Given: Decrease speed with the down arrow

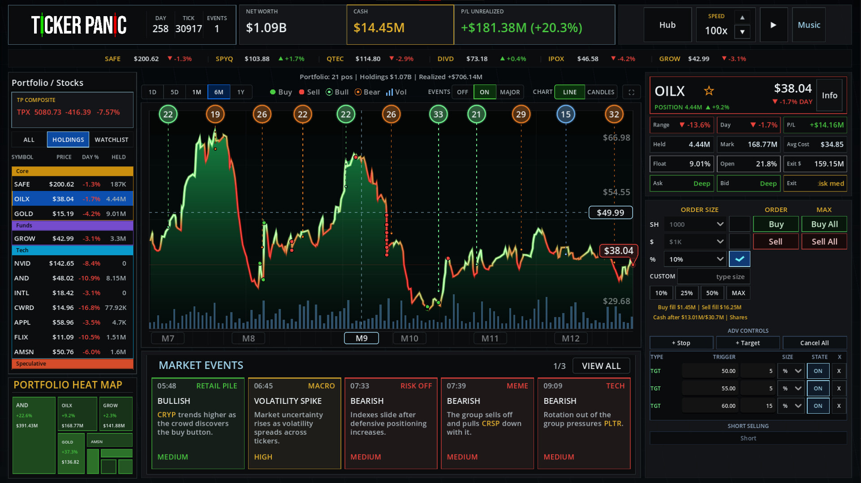Looking at the screenshot, I should [742, 32].
